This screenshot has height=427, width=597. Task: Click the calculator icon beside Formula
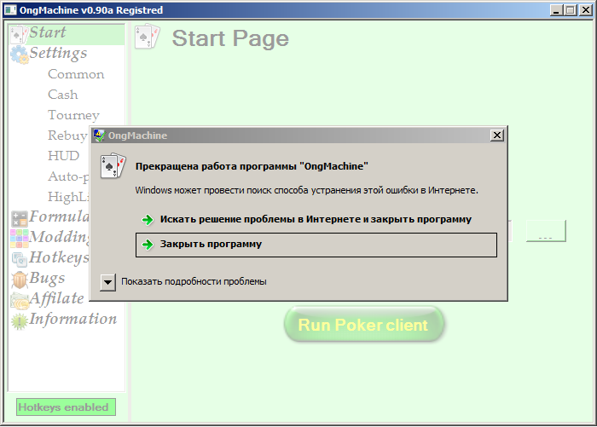19,219
